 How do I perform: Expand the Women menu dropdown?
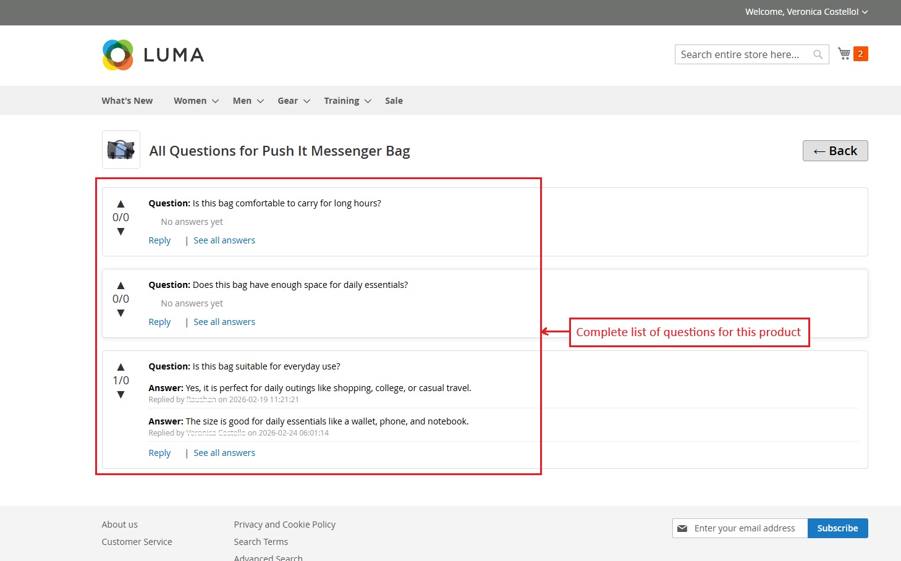coord(196,101)
